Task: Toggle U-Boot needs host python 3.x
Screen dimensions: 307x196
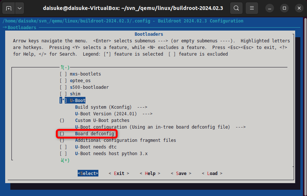Action: [63, 154]
